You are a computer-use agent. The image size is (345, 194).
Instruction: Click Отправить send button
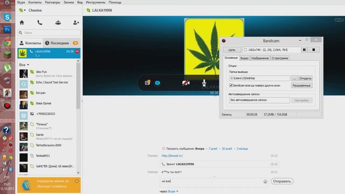pyautogui.click(x=282, y=182)
